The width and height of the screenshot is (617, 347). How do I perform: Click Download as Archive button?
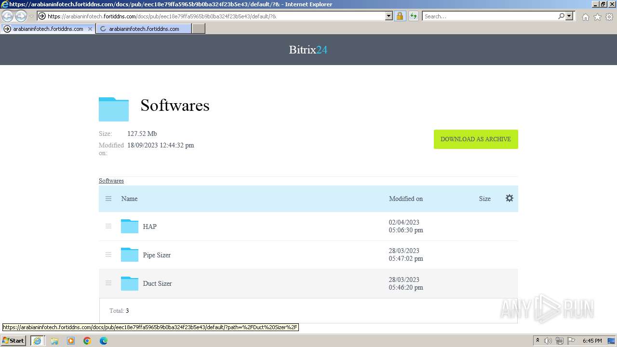coord(476,139)
